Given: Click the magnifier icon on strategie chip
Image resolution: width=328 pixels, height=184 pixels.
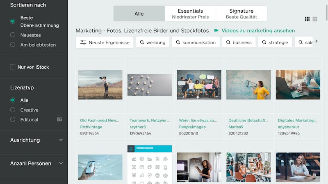Looking at the screenshot, I should pyautogui.click(x=264, y=43).
